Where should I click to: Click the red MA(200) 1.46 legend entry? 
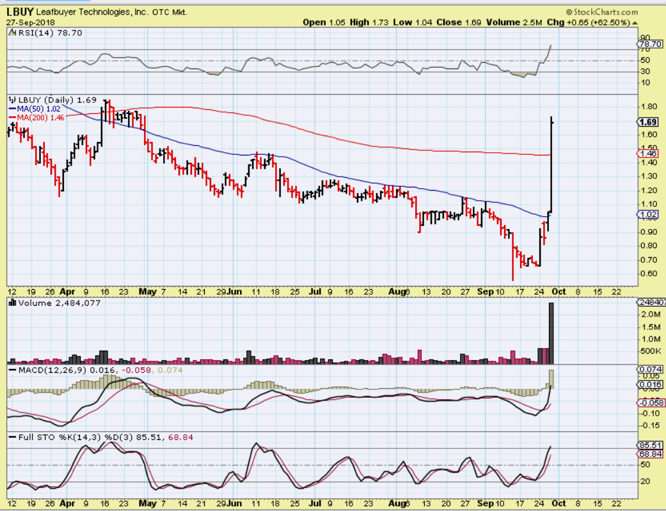pyautogui.click(x=36, y=118)
